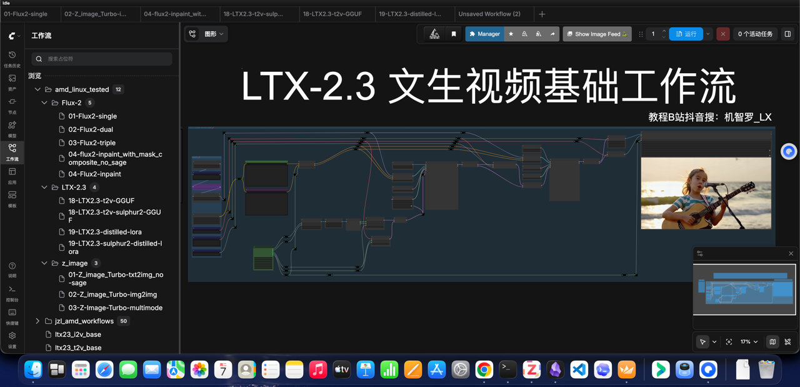Screen dimensions: 800x387
Task: Open the 快捷键 keyboard shortcuts icon
Action: click(12, 316)
